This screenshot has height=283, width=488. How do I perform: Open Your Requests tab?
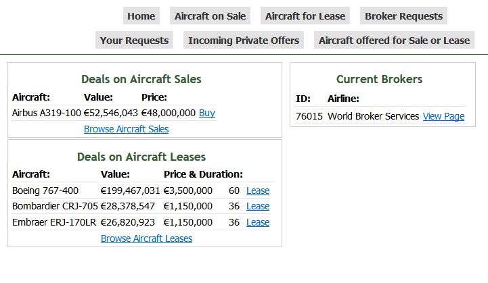click(134, 41)
